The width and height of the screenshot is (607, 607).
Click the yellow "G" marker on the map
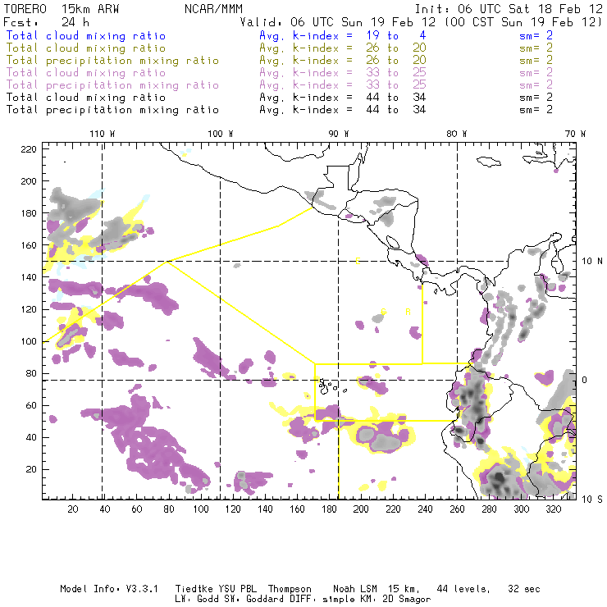point(384,312)
